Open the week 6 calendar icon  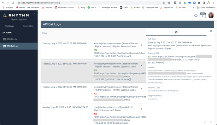pyautogui.click(x=202, y=15)
